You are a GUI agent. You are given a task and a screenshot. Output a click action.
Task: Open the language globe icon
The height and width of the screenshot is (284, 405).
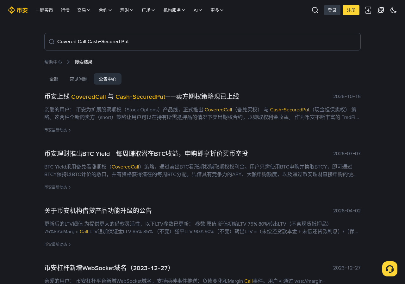tap(381, 10)
